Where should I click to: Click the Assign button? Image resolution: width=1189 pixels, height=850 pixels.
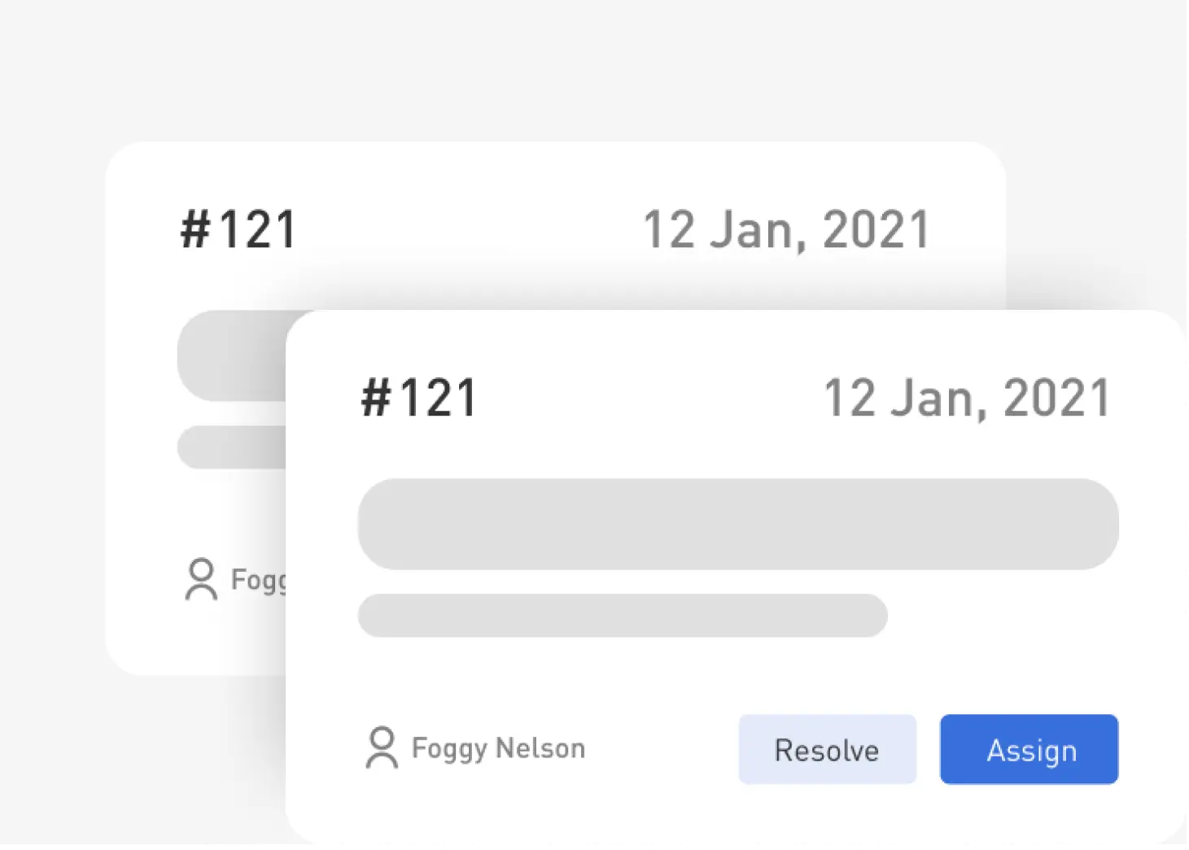click(1029, 749)
